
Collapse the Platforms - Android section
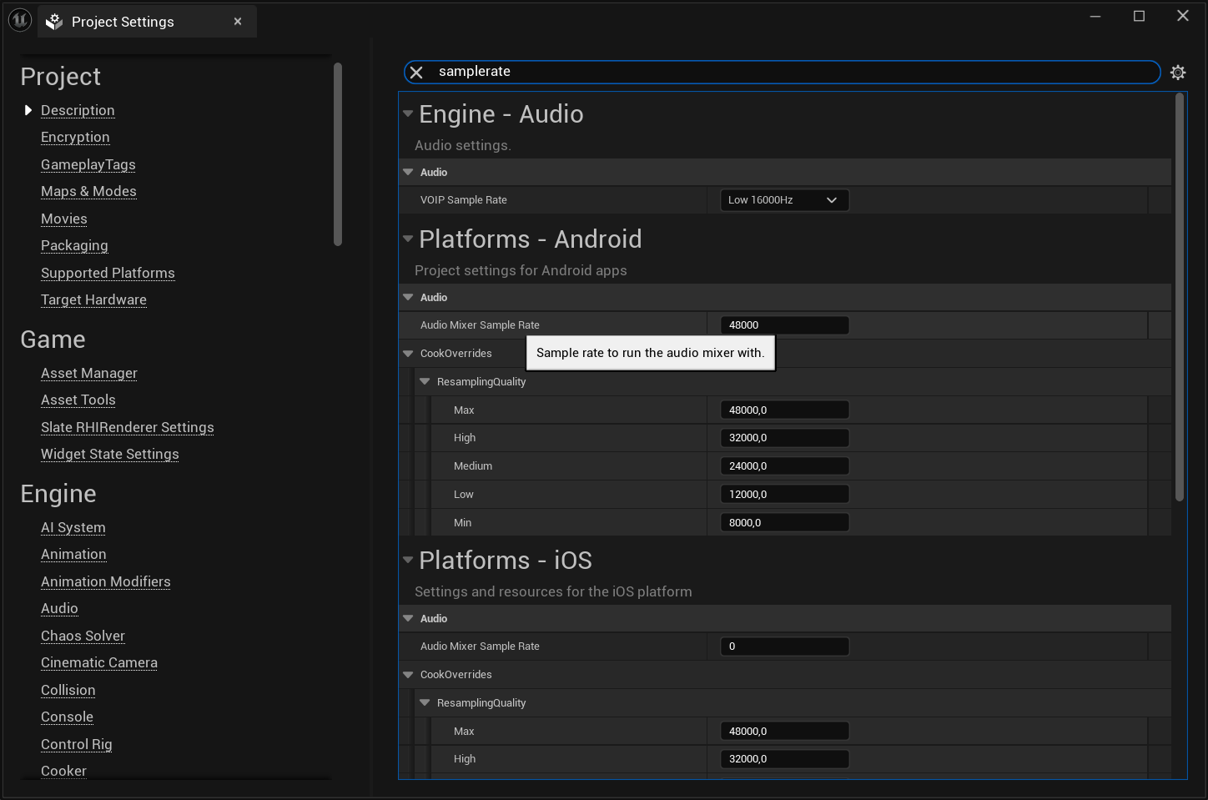pos(408,239)
